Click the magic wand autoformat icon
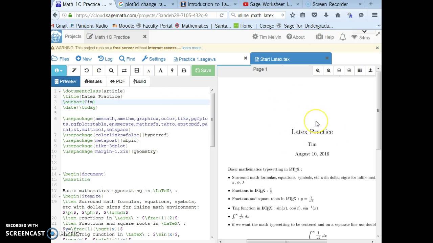The width and height of the screenshot is (433, 243). pos(74,70)
